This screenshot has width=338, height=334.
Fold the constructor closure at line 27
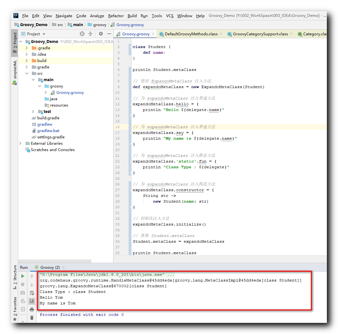[131, 190]
